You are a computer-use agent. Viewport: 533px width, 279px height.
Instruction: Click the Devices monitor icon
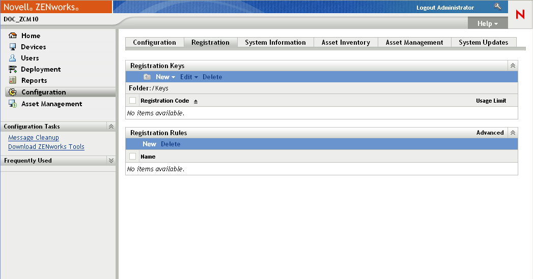[13, 47]
